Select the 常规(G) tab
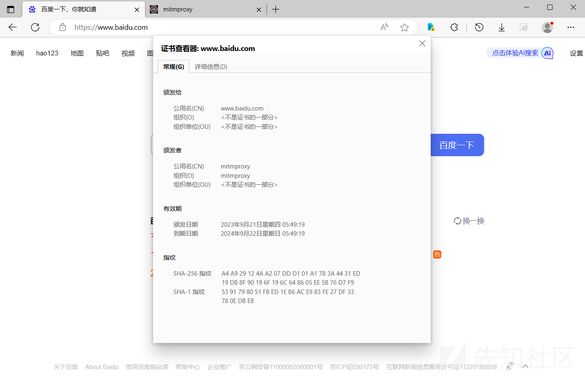This screenshot has width=585, height=376. click(173, 67)
